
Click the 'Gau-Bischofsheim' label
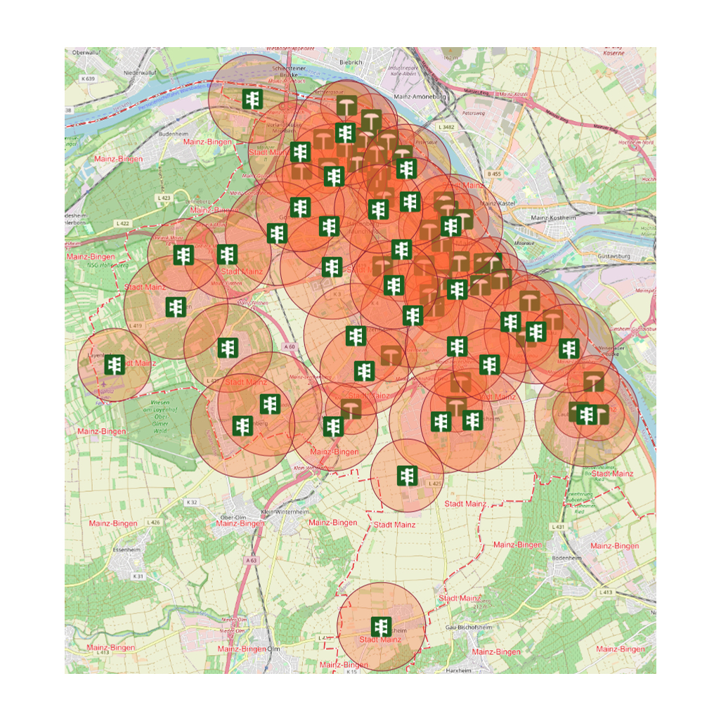[x=469, y=628]
